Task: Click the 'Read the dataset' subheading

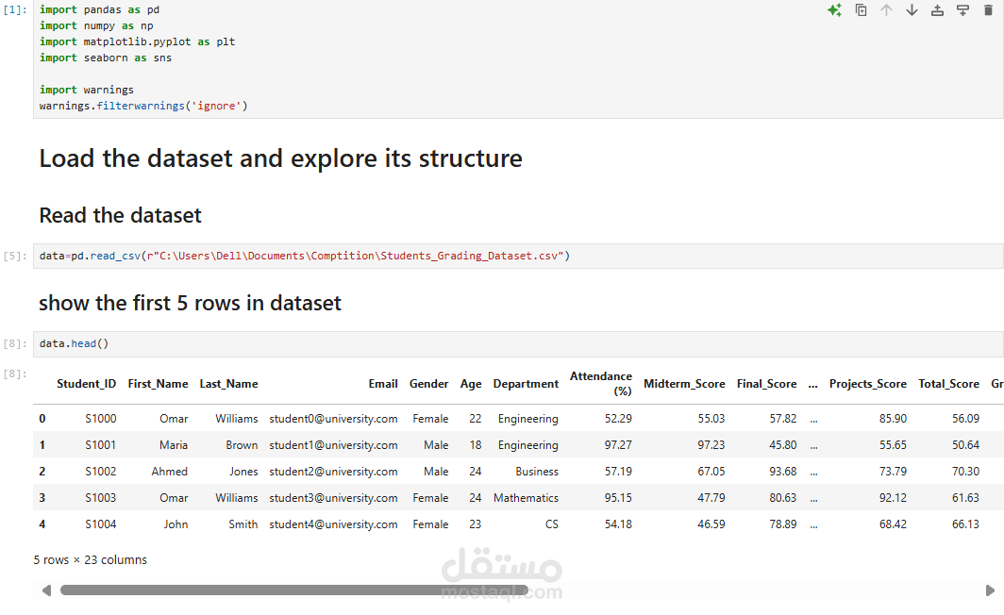Action: [120, 216]
